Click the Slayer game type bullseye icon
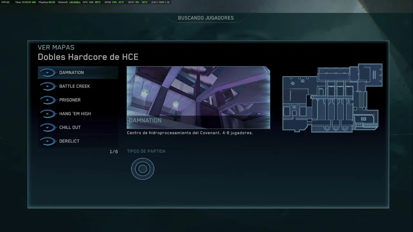The width and height of the screenshot is (413, 232). (143, 169)
